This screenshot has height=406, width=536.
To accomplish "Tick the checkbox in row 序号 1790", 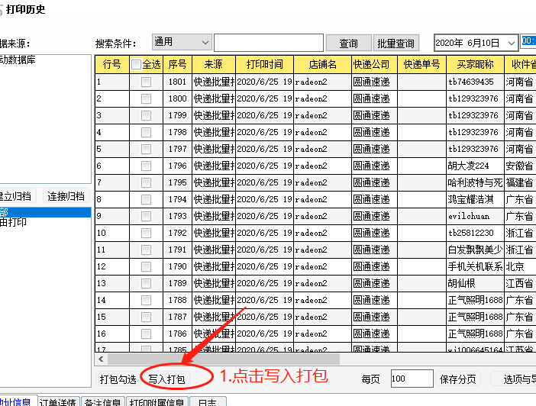I will pos(146,266).
